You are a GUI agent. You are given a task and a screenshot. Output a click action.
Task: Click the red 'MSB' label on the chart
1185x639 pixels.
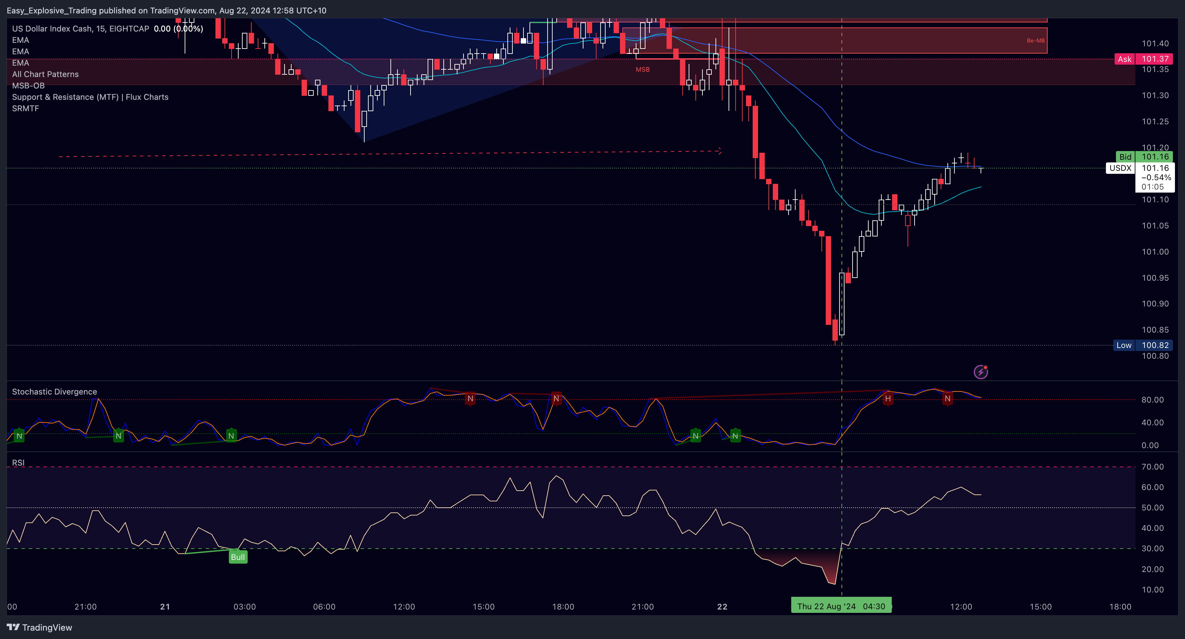pyautogui.click(x=643, y=69)
